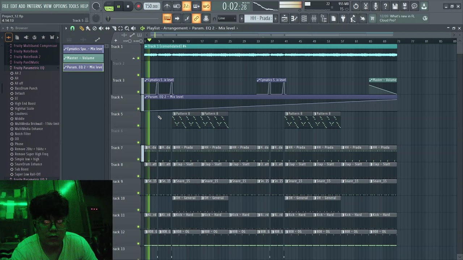
Task: Open the Line snap selector dropdown
Action: 227,18
